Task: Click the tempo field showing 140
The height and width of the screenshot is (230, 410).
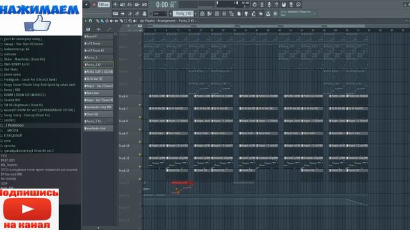Action: click(x=104, y=4)
